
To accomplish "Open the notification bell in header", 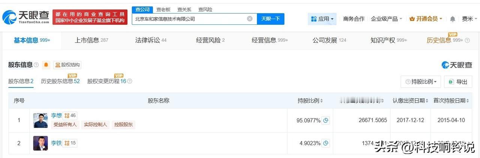I will pos(453,19).
